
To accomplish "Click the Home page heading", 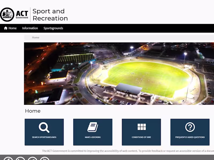I will 33,111.
